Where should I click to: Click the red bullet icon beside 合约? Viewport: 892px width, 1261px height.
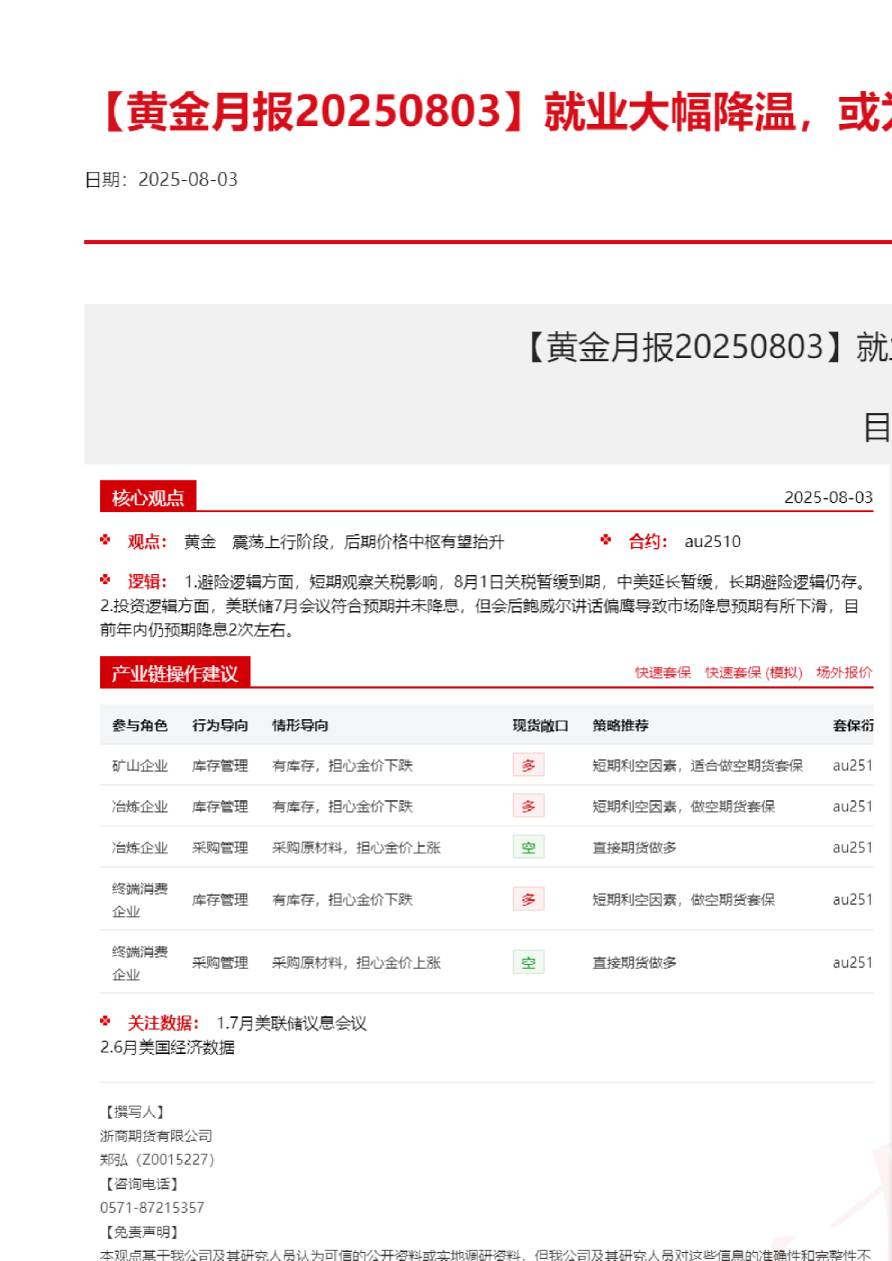click(606, 540)
